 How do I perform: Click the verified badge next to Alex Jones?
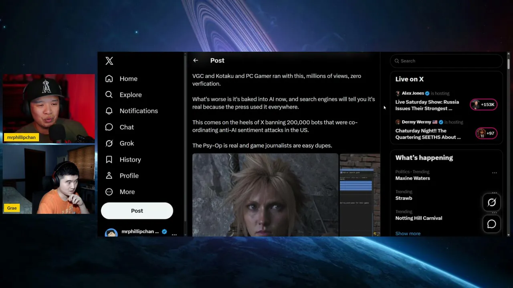click(x=427, y=93)
